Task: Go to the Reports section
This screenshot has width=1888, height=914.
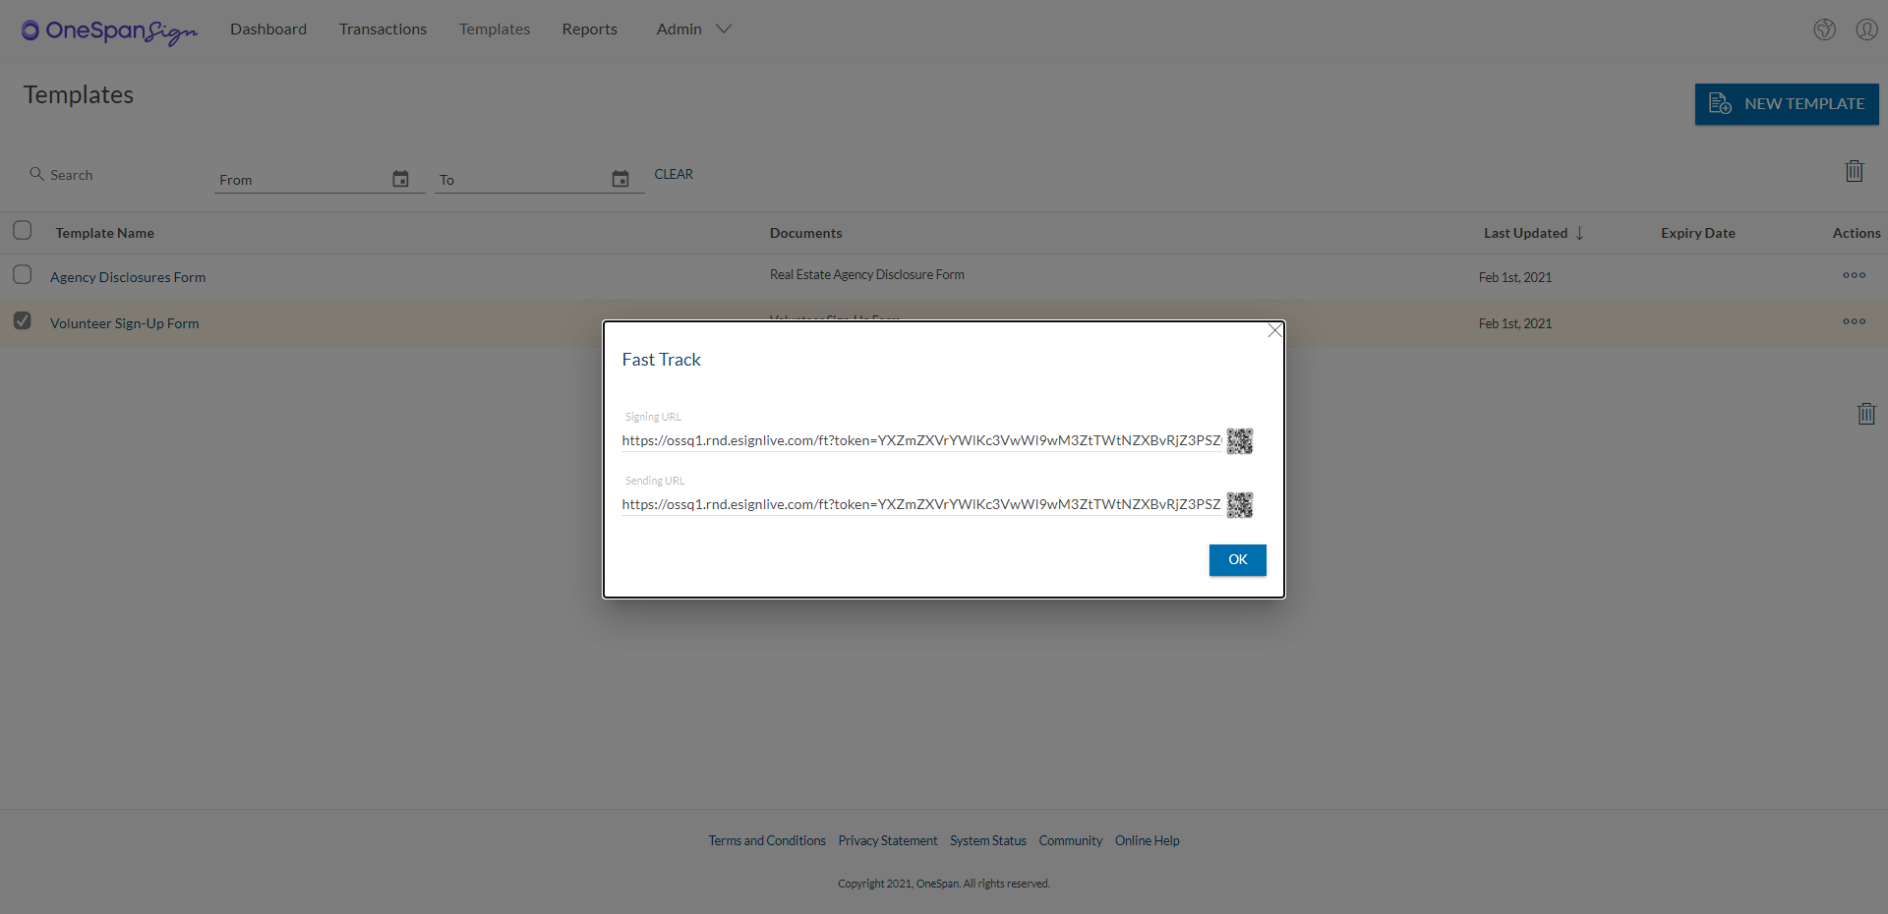Action: coord(589,29)
